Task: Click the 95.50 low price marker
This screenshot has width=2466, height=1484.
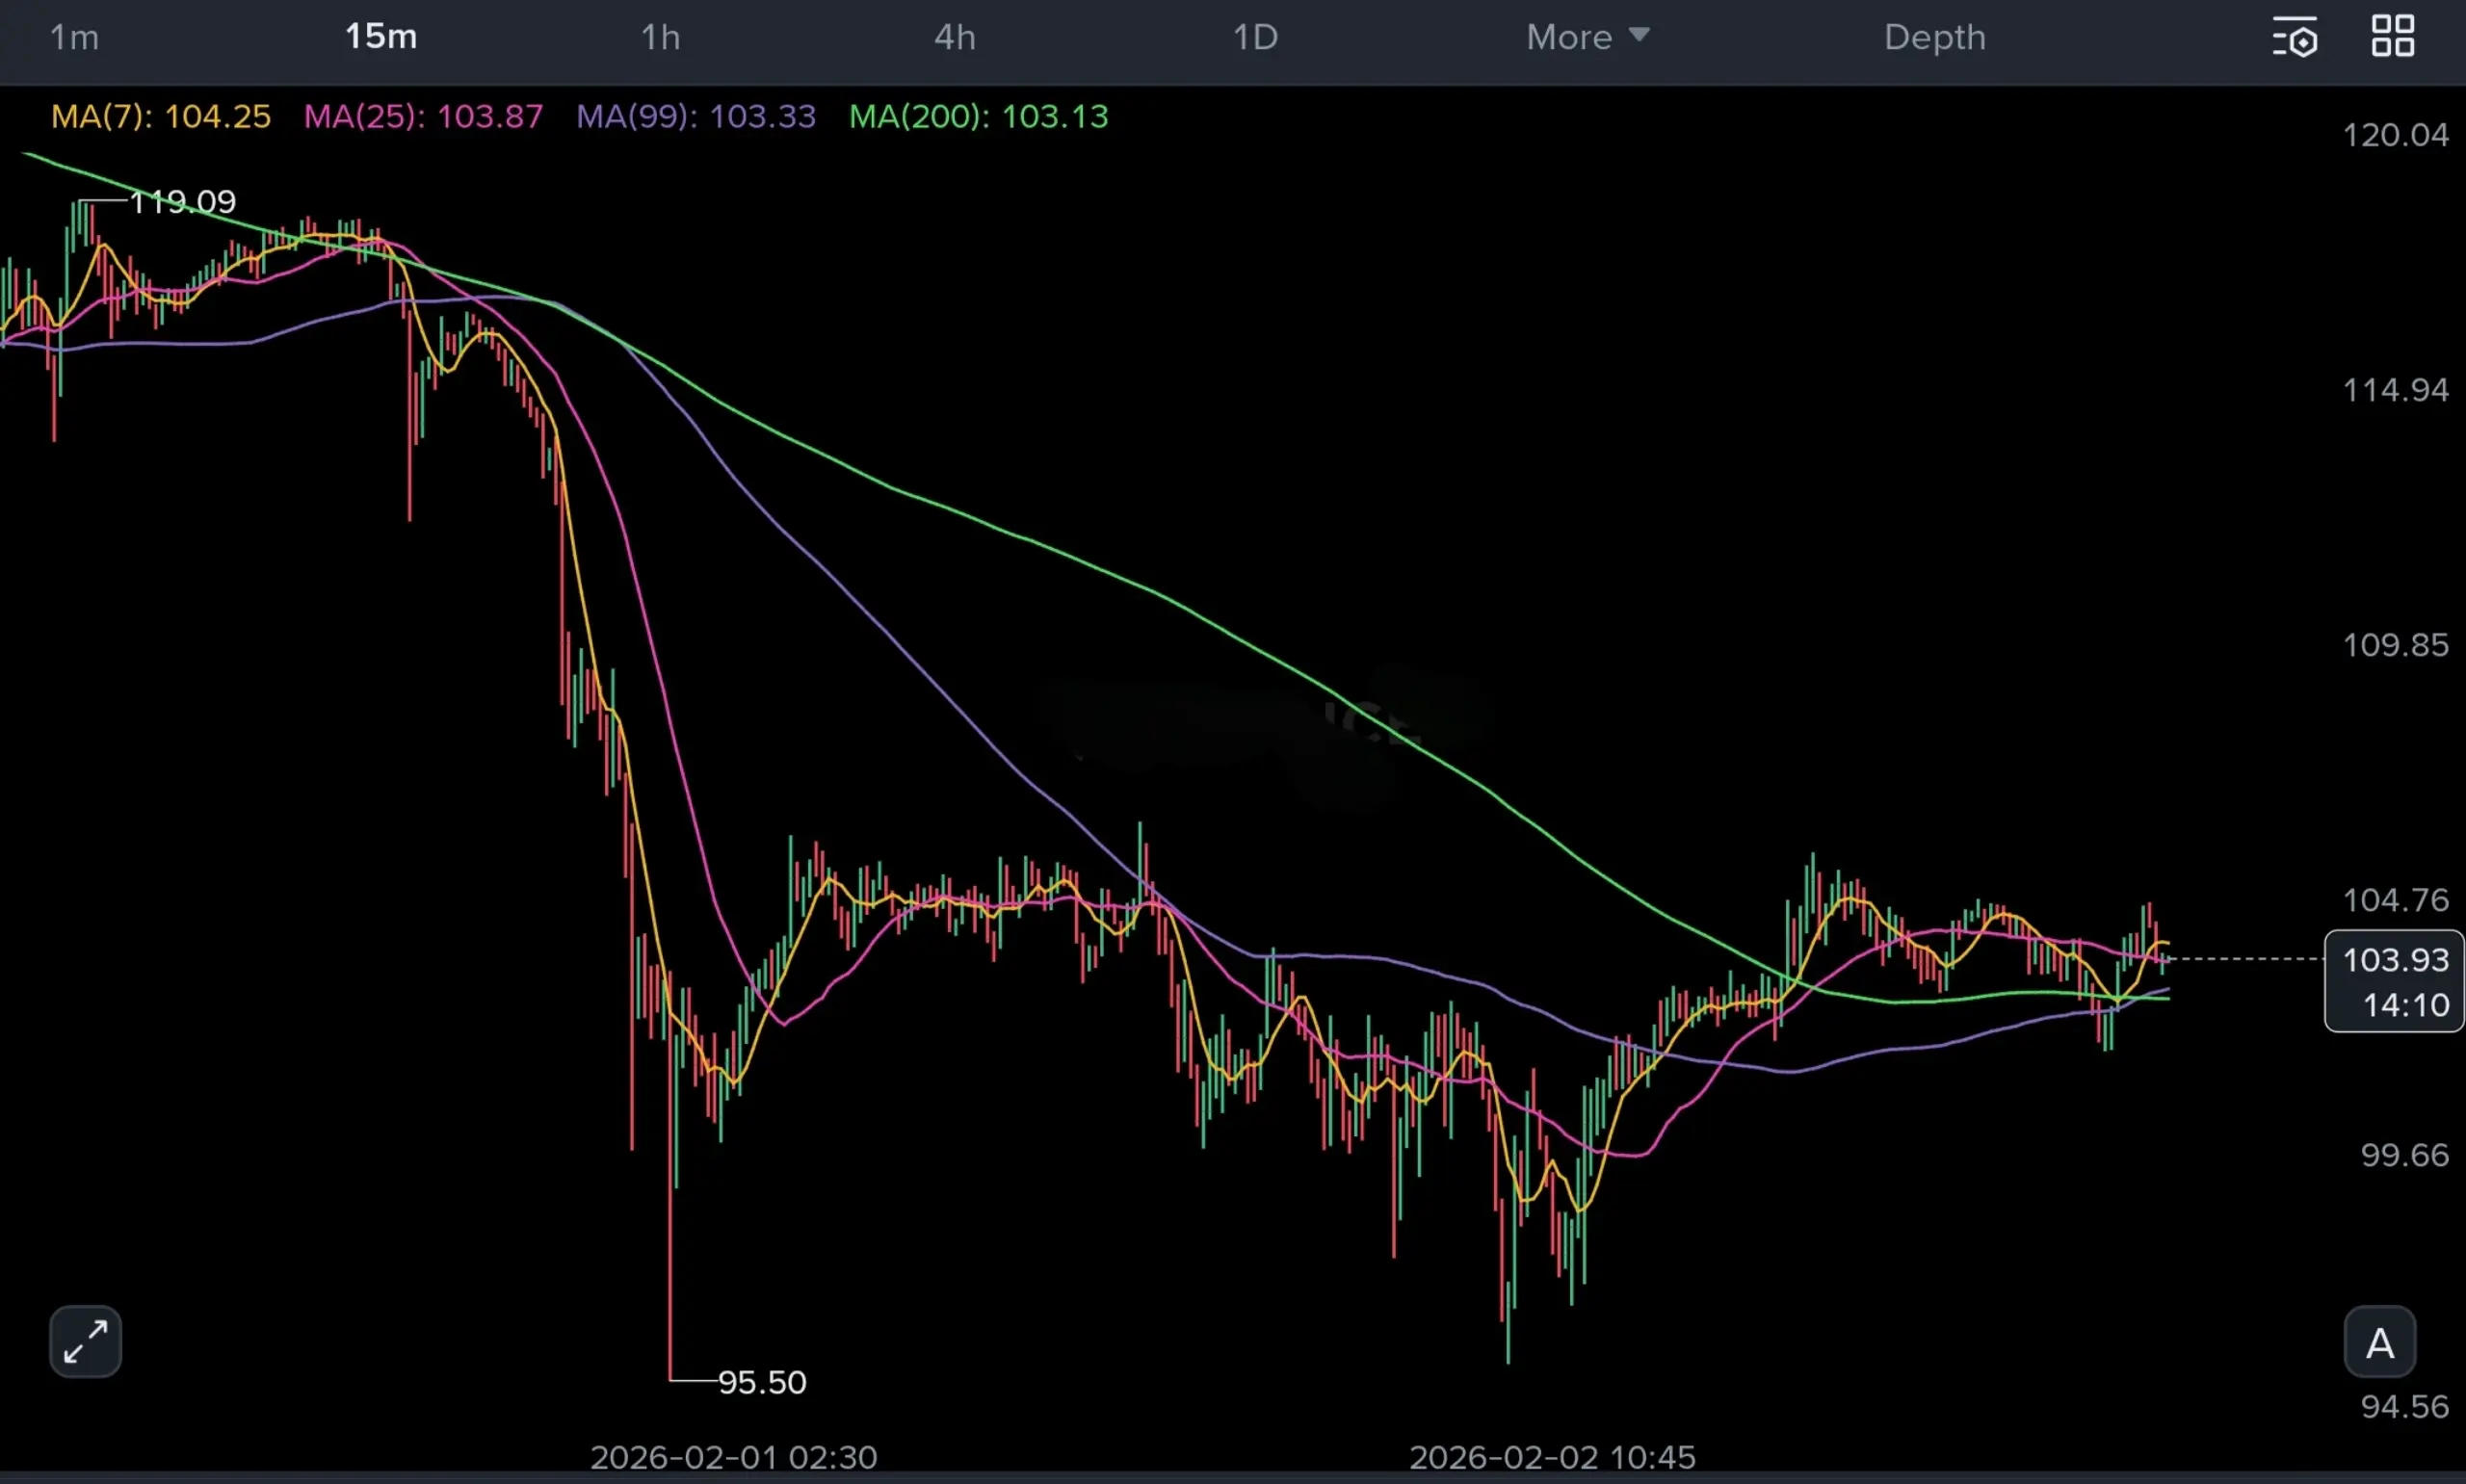Action: [761, 1382]
